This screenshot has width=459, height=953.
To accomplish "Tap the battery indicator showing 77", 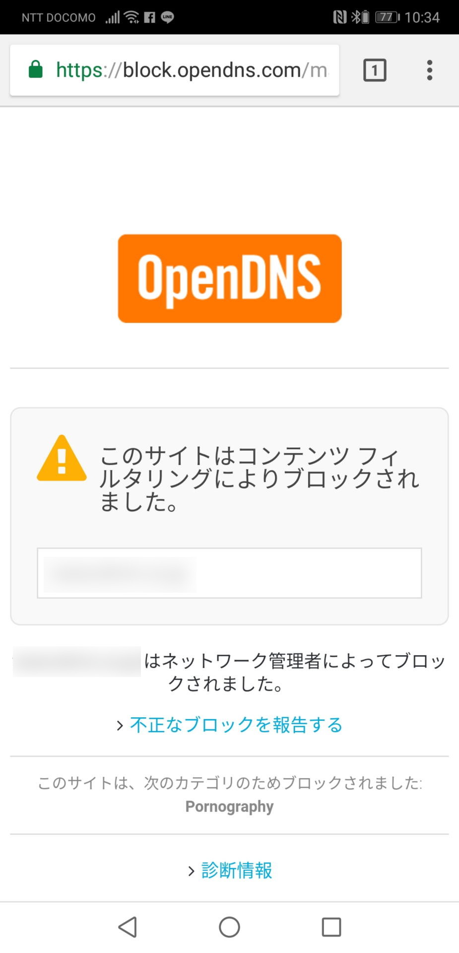I will tap(388, 18).
